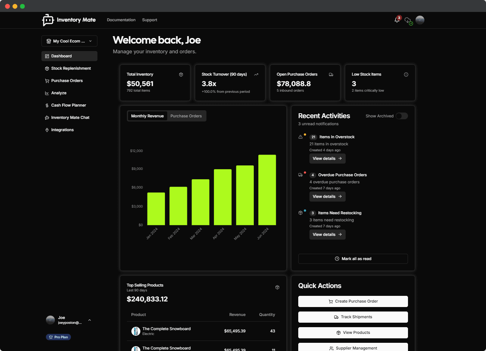Click the Apr 2024 revenue bar
This screenshot has height=351, width=486.
pyautogui.click(x=223, y=197)
